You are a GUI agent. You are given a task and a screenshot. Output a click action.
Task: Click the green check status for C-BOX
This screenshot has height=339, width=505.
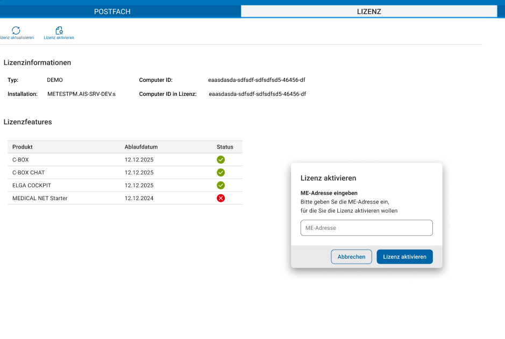click(221, 159)
